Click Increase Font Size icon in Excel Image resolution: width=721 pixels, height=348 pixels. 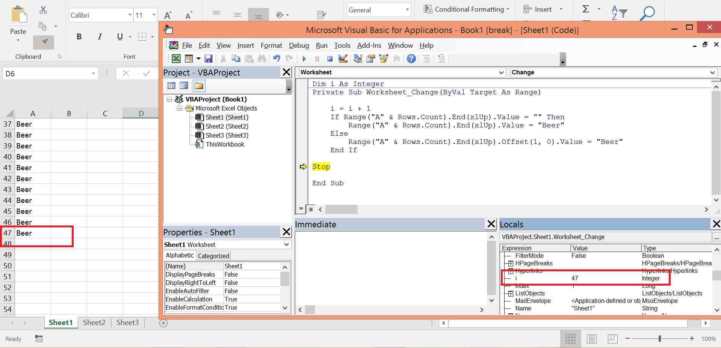[x=168, y=15]
